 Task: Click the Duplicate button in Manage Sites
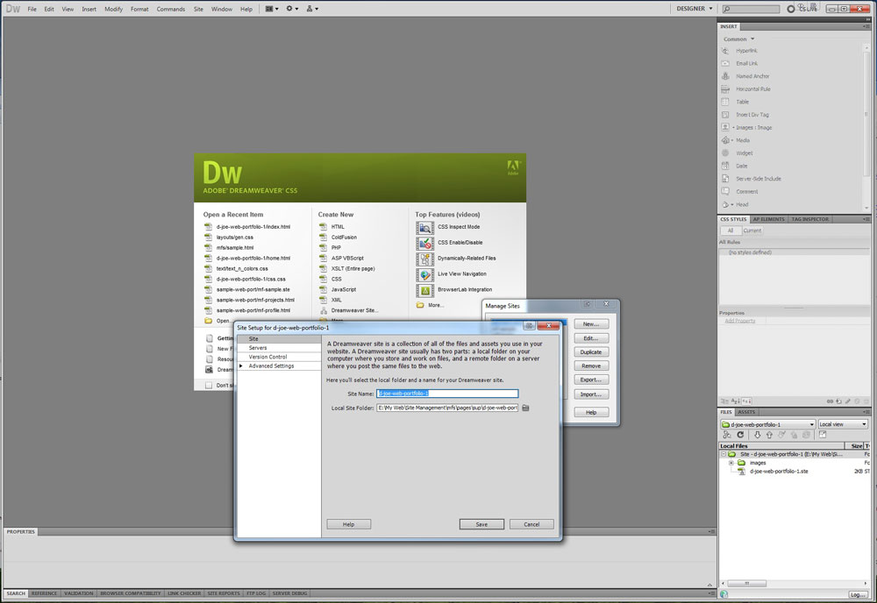pos(590,352)
